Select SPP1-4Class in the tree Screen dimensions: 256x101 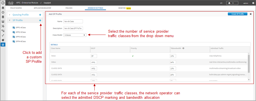pos(21,28)
